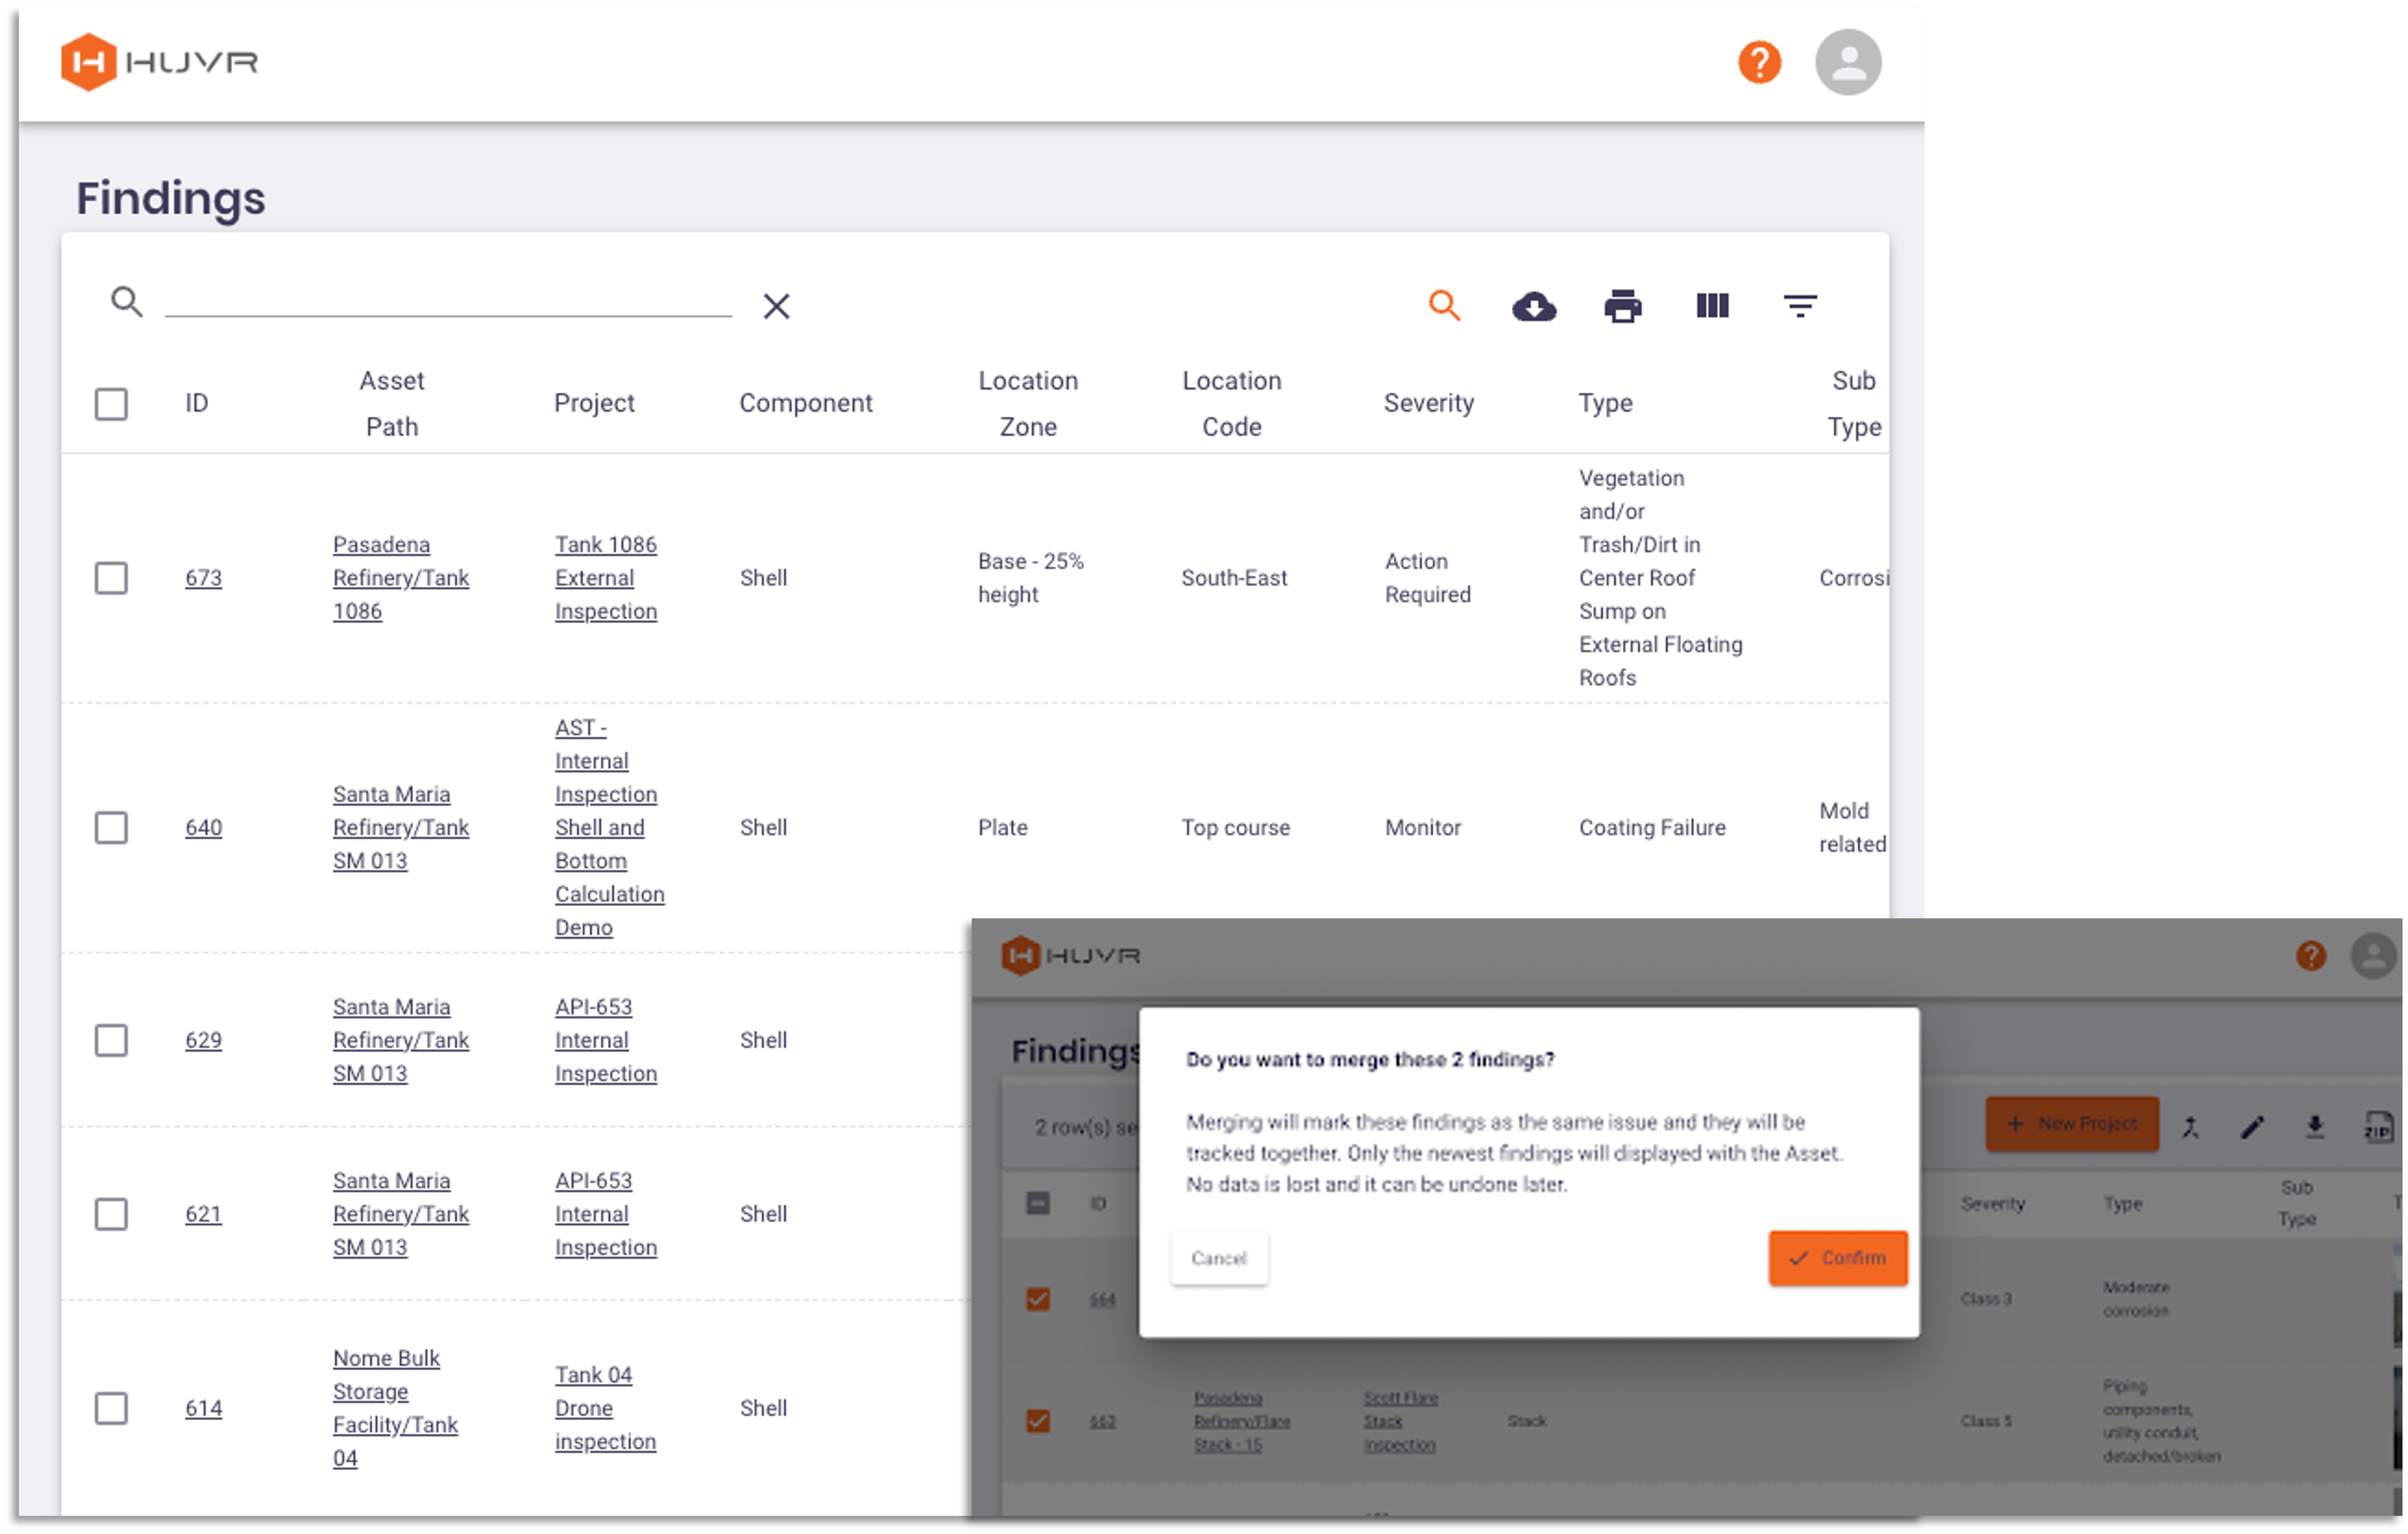
Task: Sort by the Component column header
Action: click(x=805, y=403)
